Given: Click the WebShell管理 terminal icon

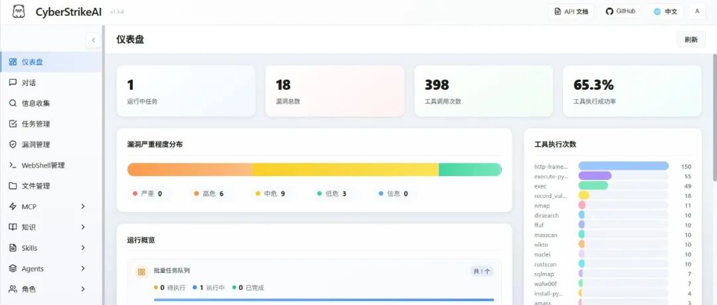Looking at the screenshot, I should (x=13, y=165).
